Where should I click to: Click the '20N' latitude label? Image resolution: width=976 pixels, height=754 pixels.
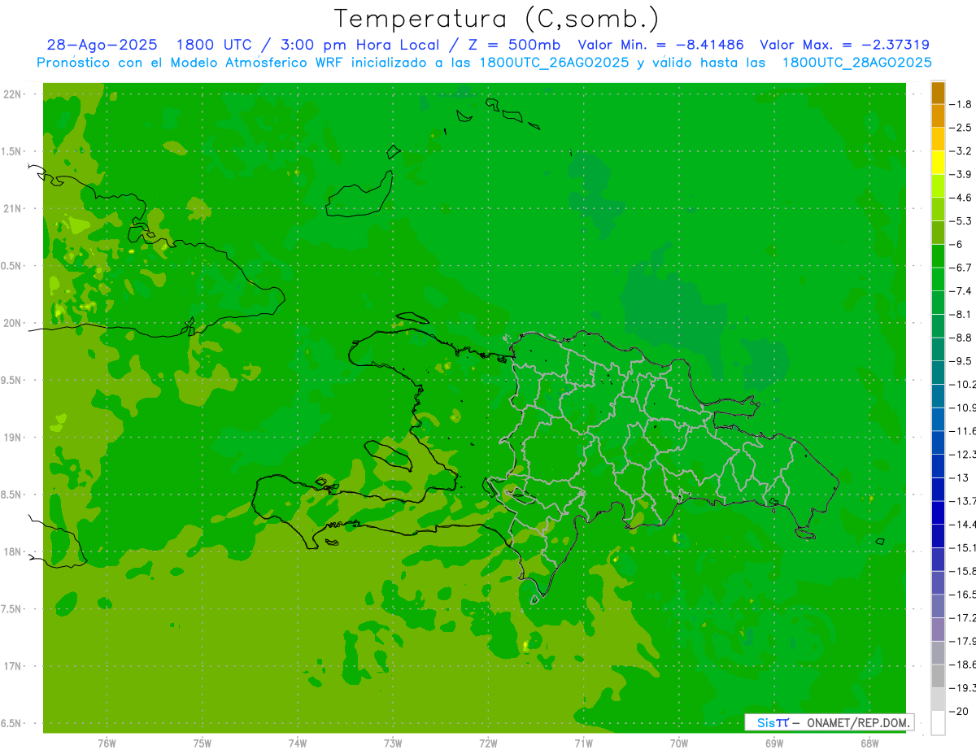(13, 323)
